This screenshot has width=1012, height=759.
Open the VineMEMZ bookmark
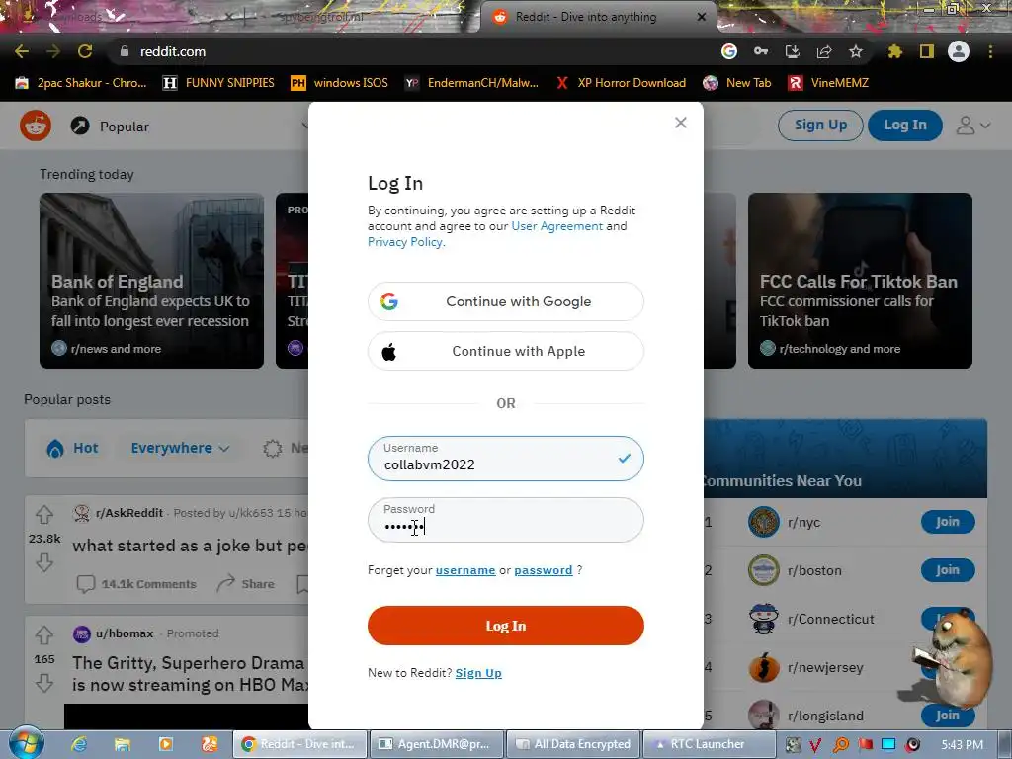coord(828,83)
